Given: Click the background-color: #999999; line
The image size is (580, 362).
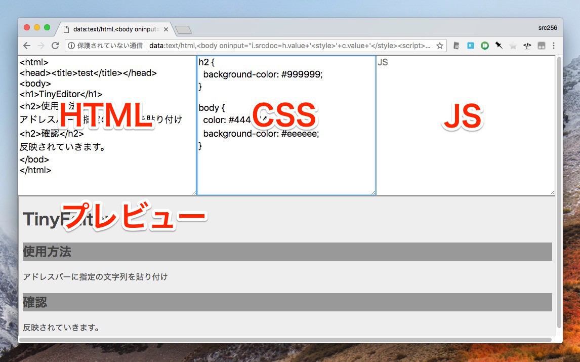Looking at the screenshot, I should coord(263,74).
